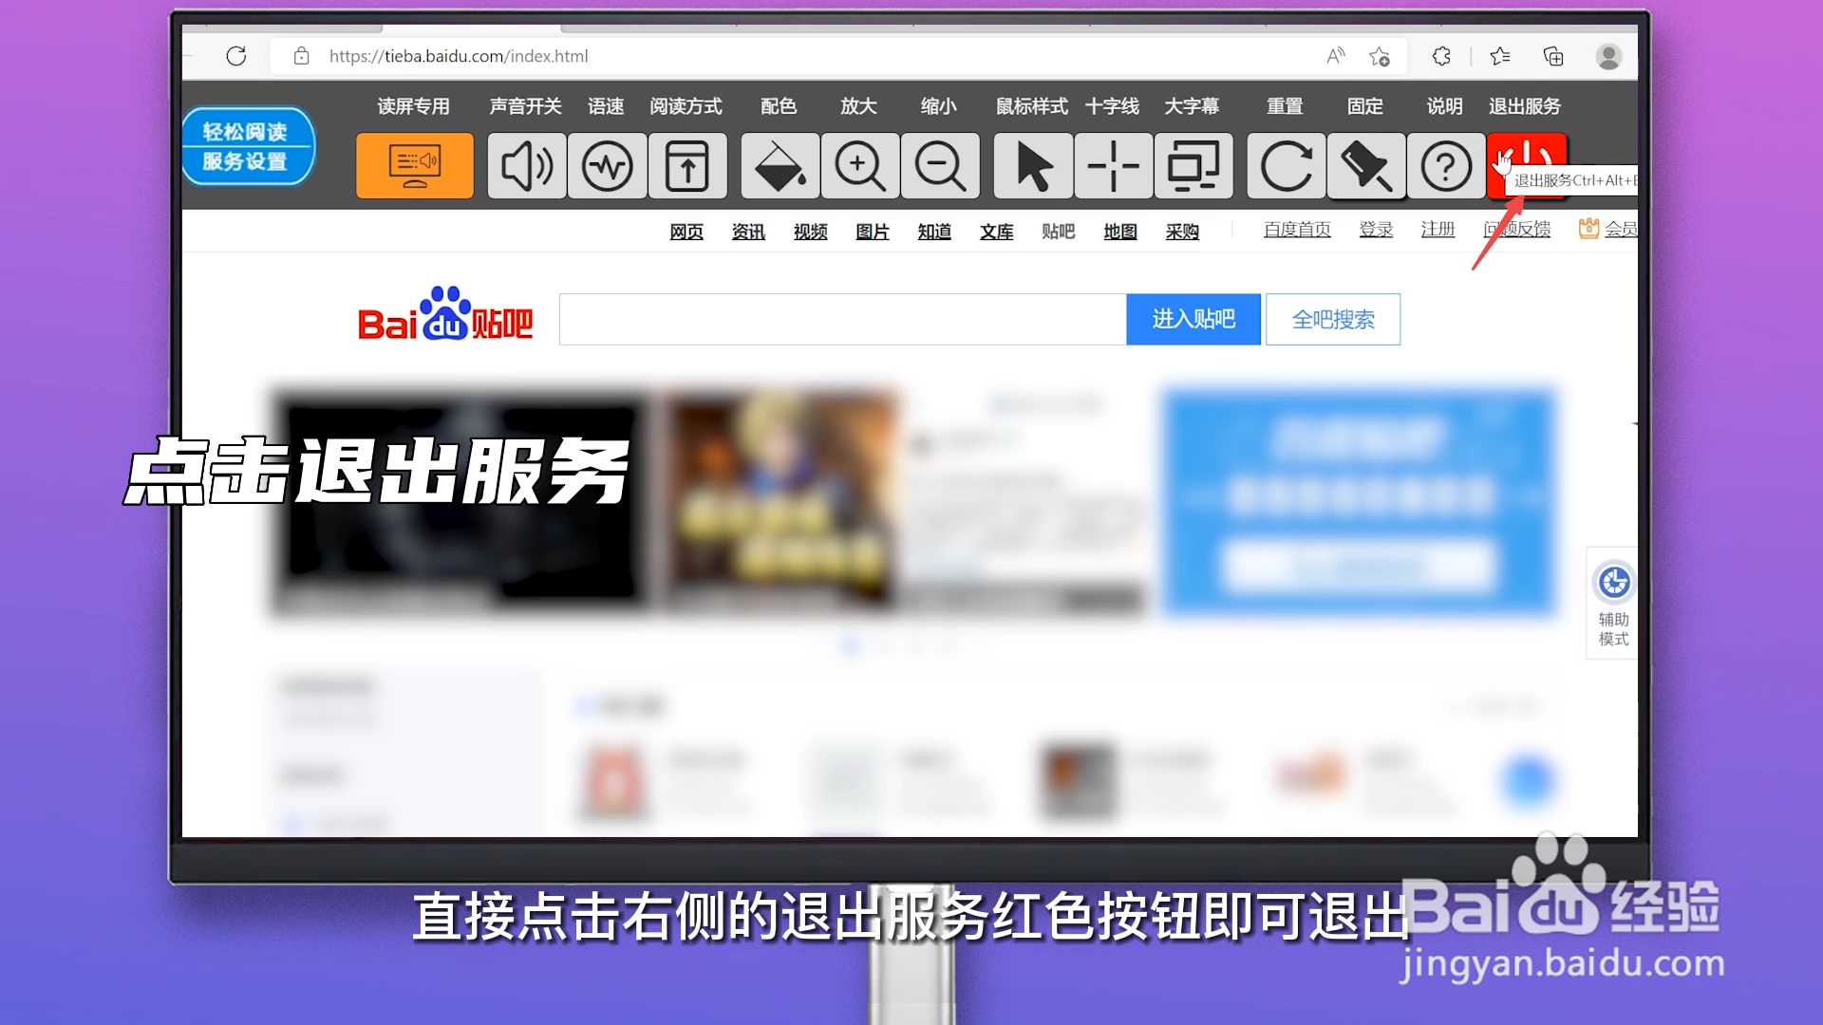Toggle the crosshair lines icon

click(1114, 166)
